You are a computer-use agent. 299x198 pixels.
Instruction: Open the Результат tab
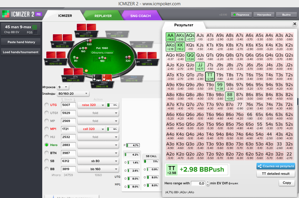click(184, 25)
